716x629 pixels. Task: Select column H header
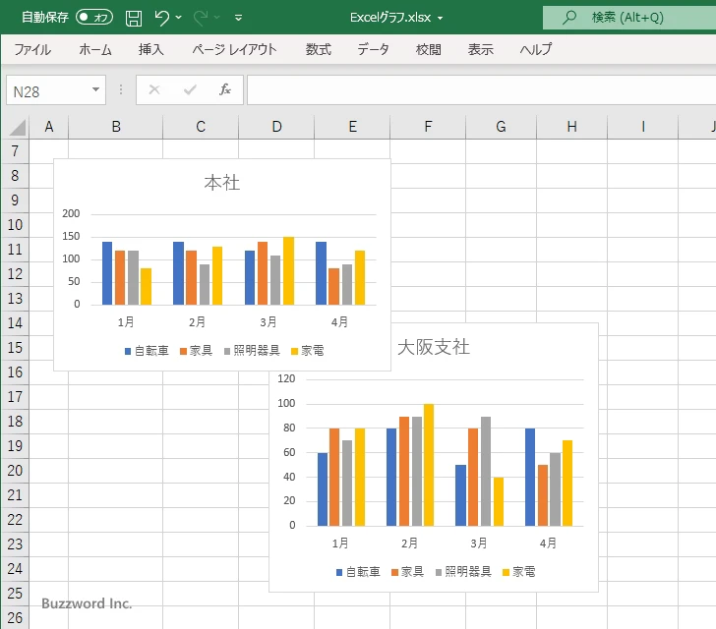point(571,127)
